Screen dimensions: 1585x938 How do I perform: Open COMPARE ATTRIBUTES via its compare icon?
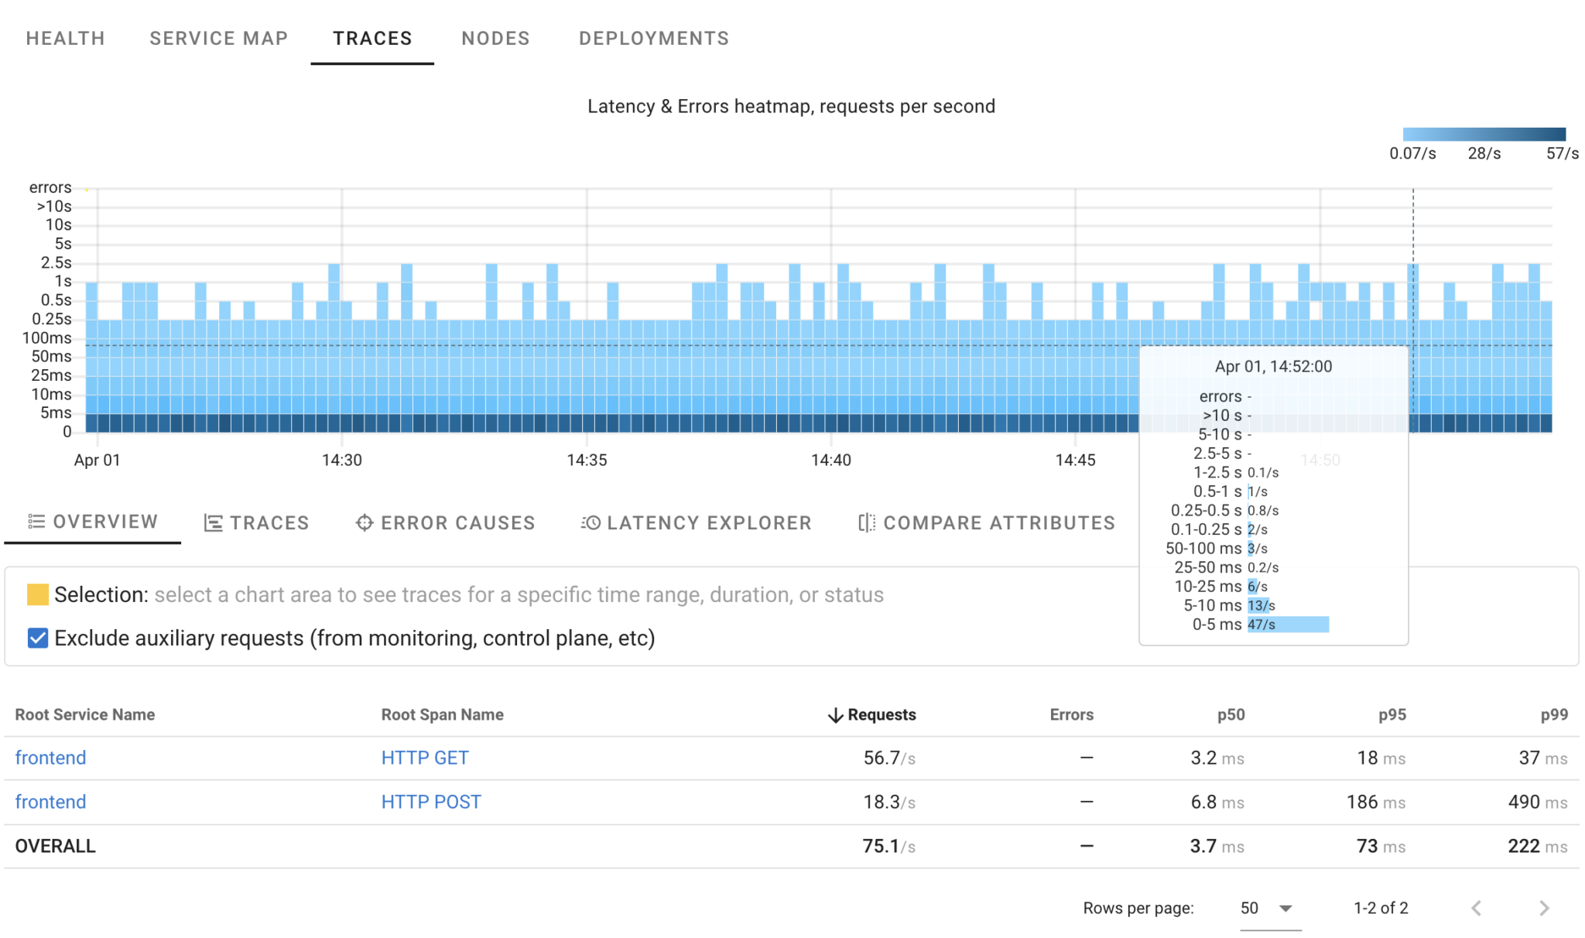(x=865, y=522)
